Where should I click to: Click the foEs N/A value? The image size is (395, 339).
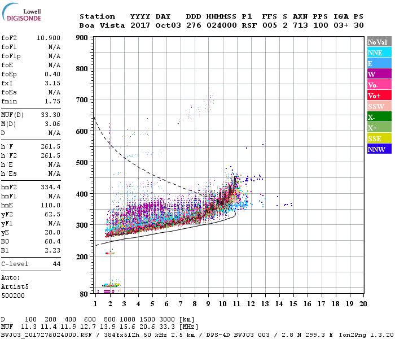tap(54, 92)
